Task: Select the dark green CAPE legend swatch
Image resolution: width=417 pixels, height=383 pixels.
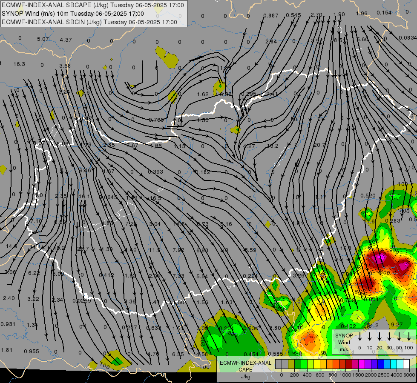Action: click(x=298, y=364)
